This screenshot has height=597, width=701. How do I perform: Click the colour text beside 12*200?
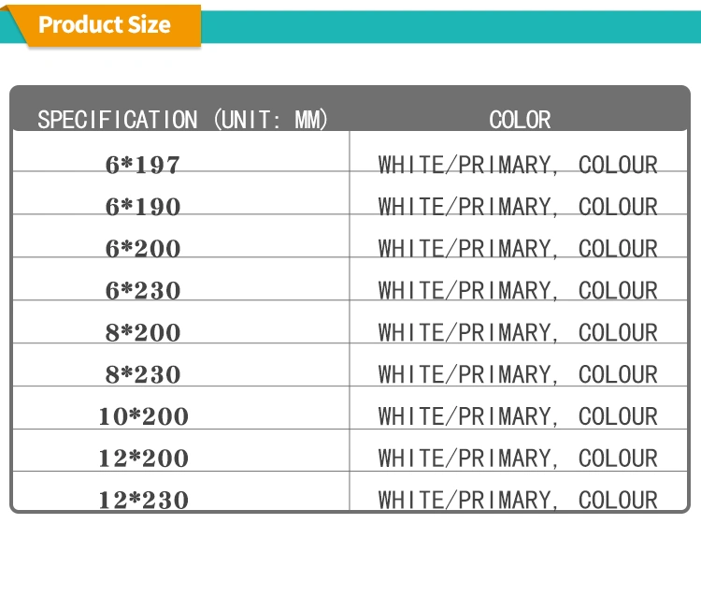(x=518, y=459)
